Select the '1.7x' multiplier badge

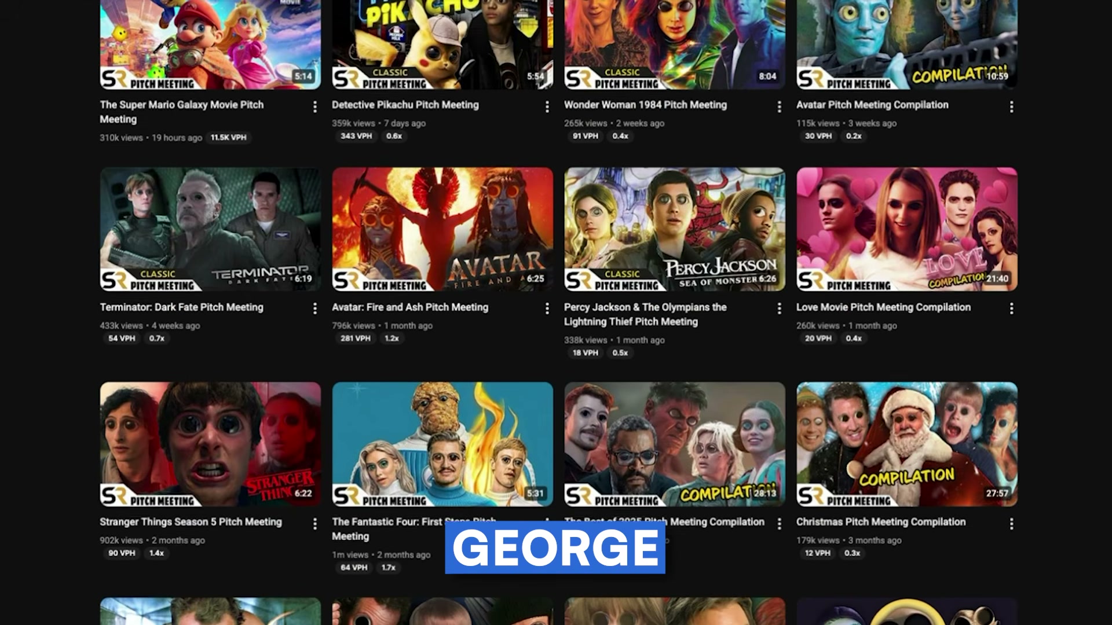[x=389, y=568]
